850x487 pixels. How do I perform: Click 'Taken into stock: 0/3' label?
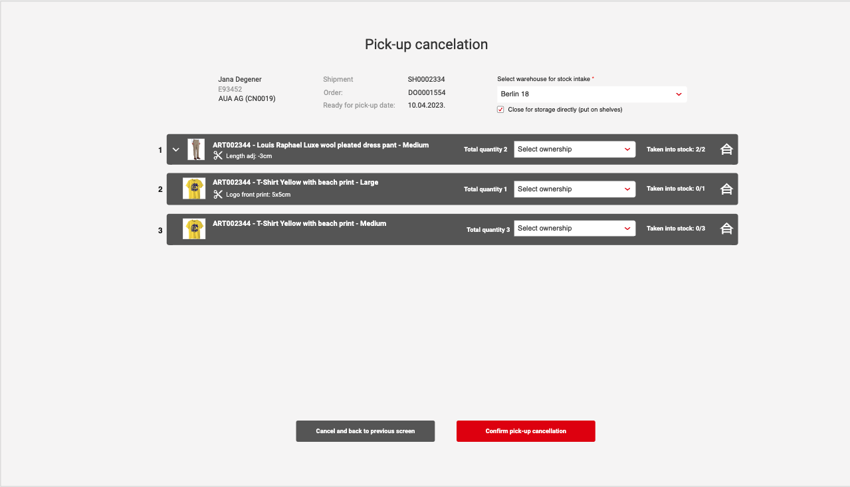[x=675, y=229]
